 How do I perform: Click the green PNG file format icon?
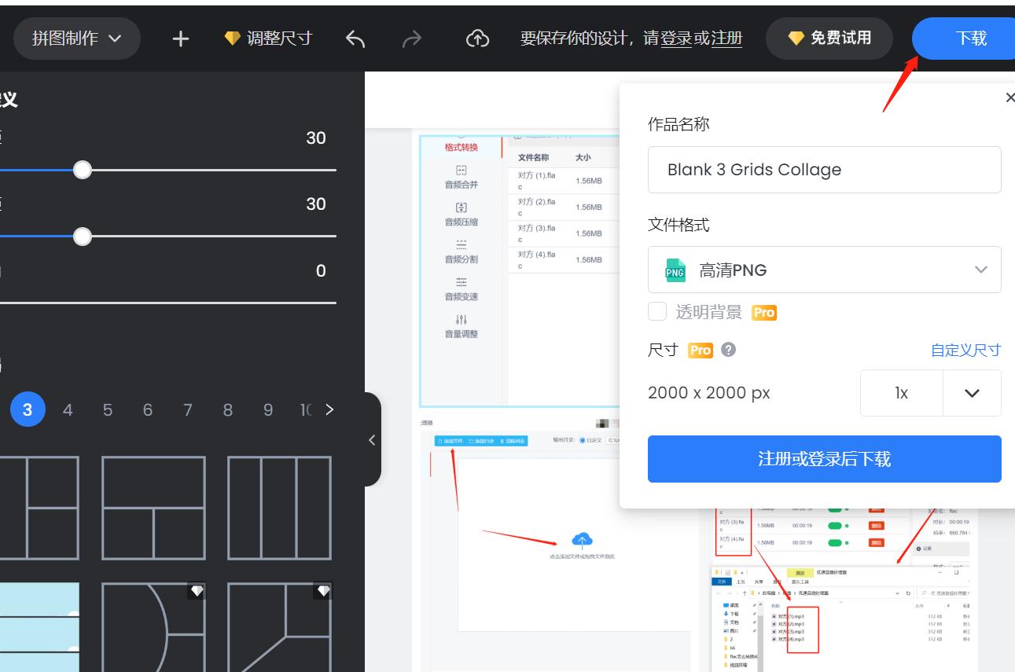675,270
